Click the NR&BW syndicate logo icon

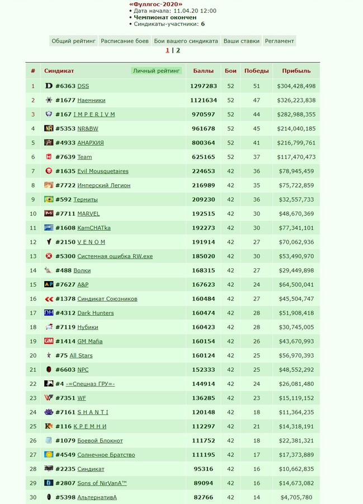tap(49, 128)
